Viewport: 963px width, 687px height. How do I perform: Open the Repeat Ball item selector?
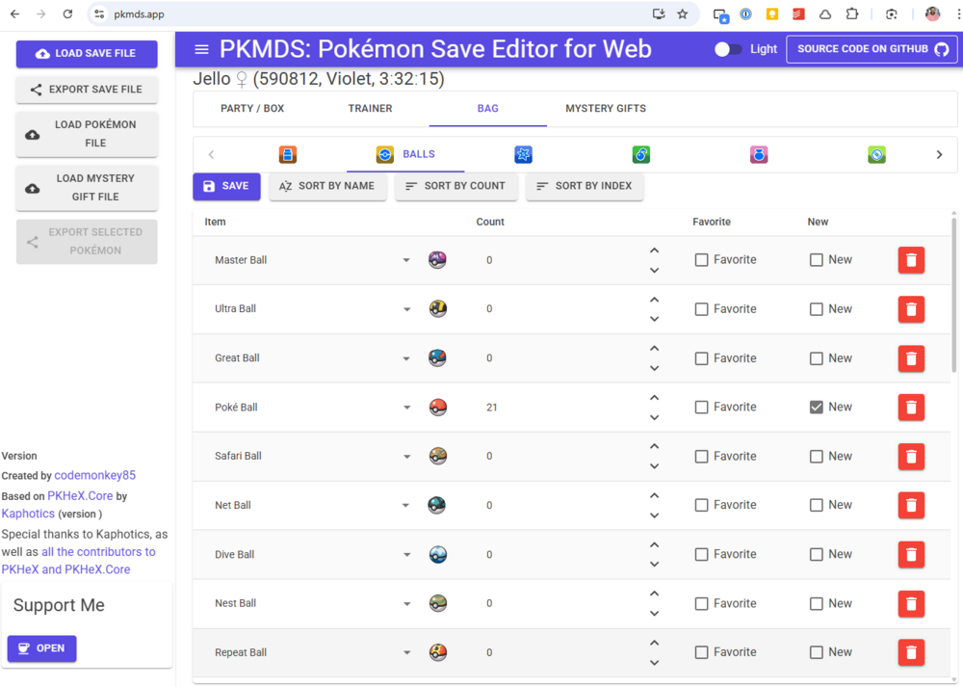pos(406,653)
